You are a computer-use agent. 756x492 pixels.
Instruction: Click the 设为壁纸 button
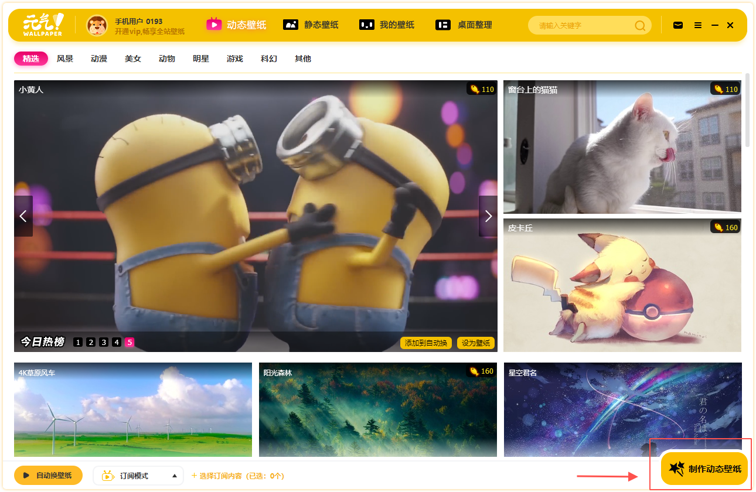[476, 343]
